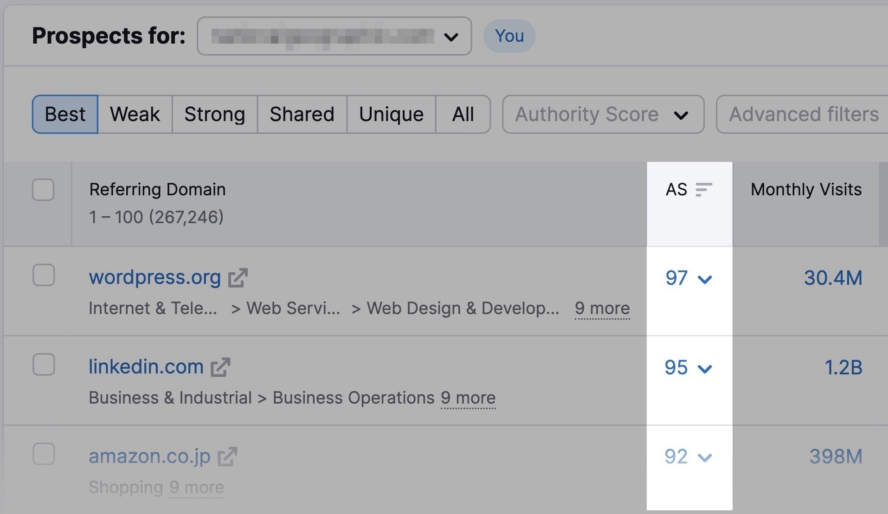
Task: Expand the 92 score chevron for amazon.co.jp
Action: click(705, 458)
